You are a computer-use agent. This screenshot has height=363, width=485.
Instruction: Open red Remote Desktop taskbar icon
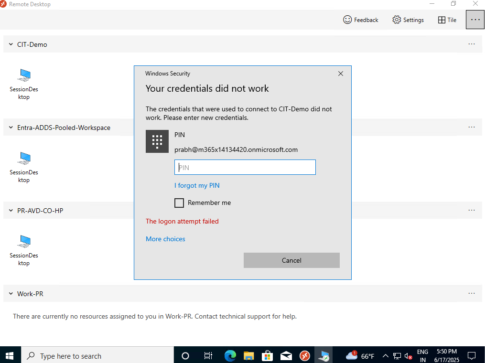305,356
